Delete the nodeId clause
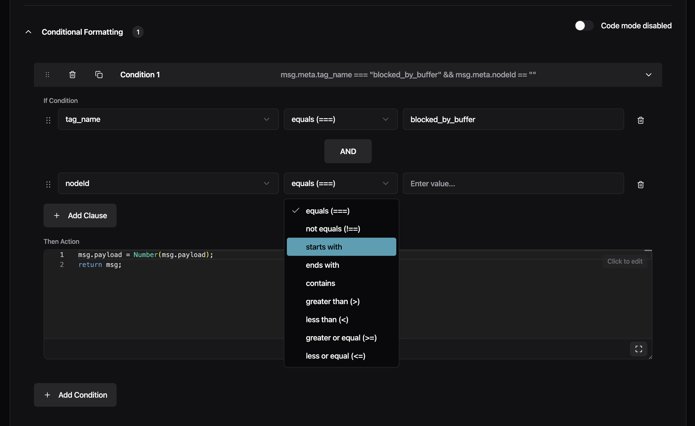This screenshot has width=695, height=426. tap(640, 185)
